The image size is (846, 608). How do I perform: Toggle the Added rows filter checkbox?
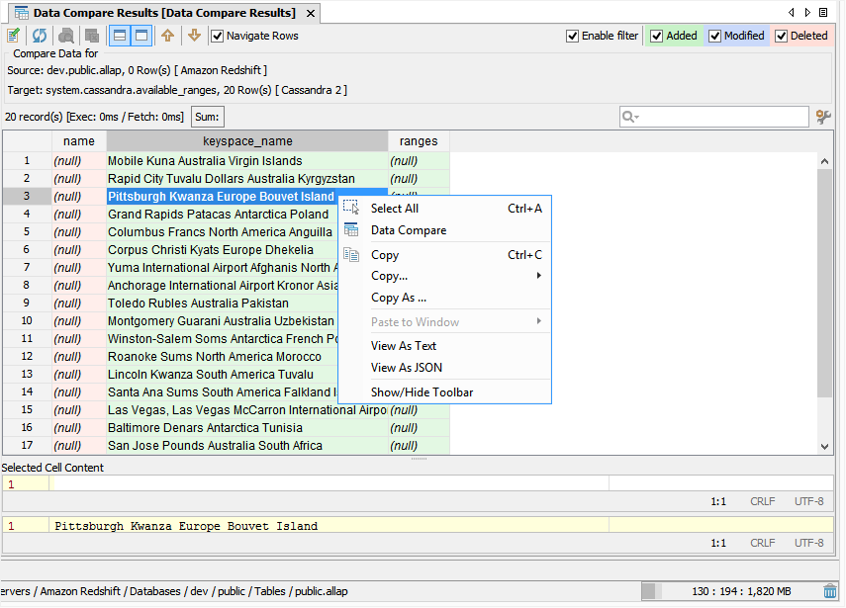(x=657, y=37)
